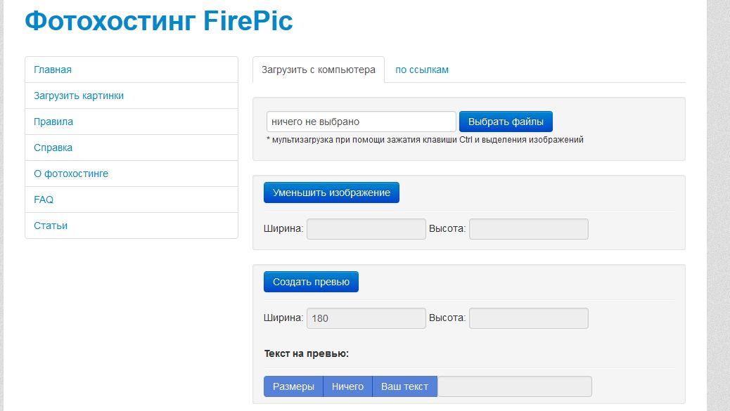Select the Ничего preview text option
The width and height of the screenshot is (730, 411).
pyautogui.click(x=348, y=386)
